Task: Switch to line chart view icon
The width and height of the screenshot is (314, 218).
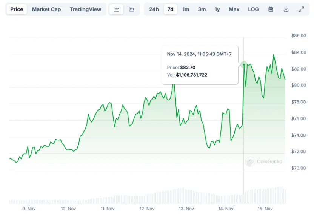Action: [x=116, y=9]
